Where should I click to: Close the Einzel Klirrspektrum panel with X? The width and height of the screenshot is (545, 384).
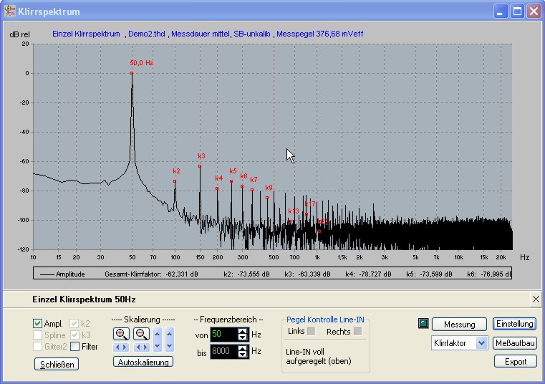coord(536,299)
